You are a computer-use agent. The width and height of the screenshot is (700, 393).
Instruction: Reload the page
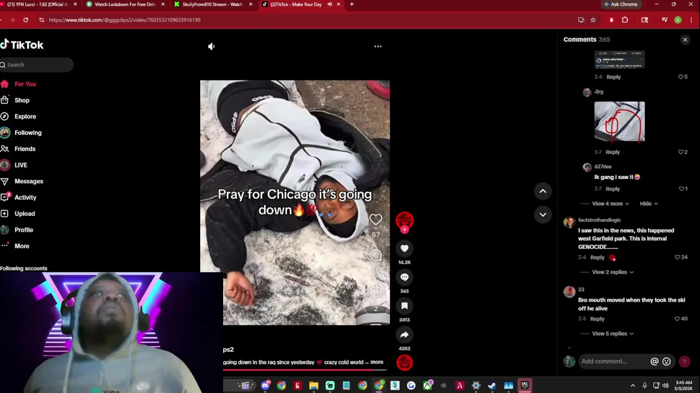(x=26, y=20)
